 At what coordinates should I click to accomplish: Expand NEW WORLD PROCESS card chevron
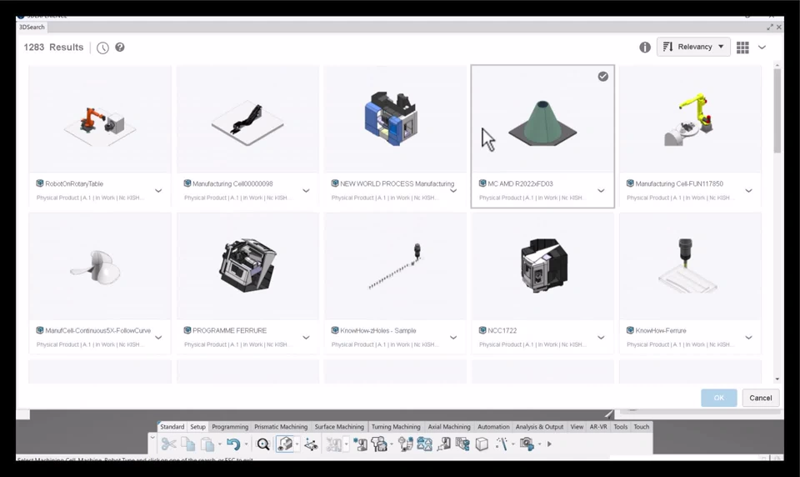pos(453,191)
